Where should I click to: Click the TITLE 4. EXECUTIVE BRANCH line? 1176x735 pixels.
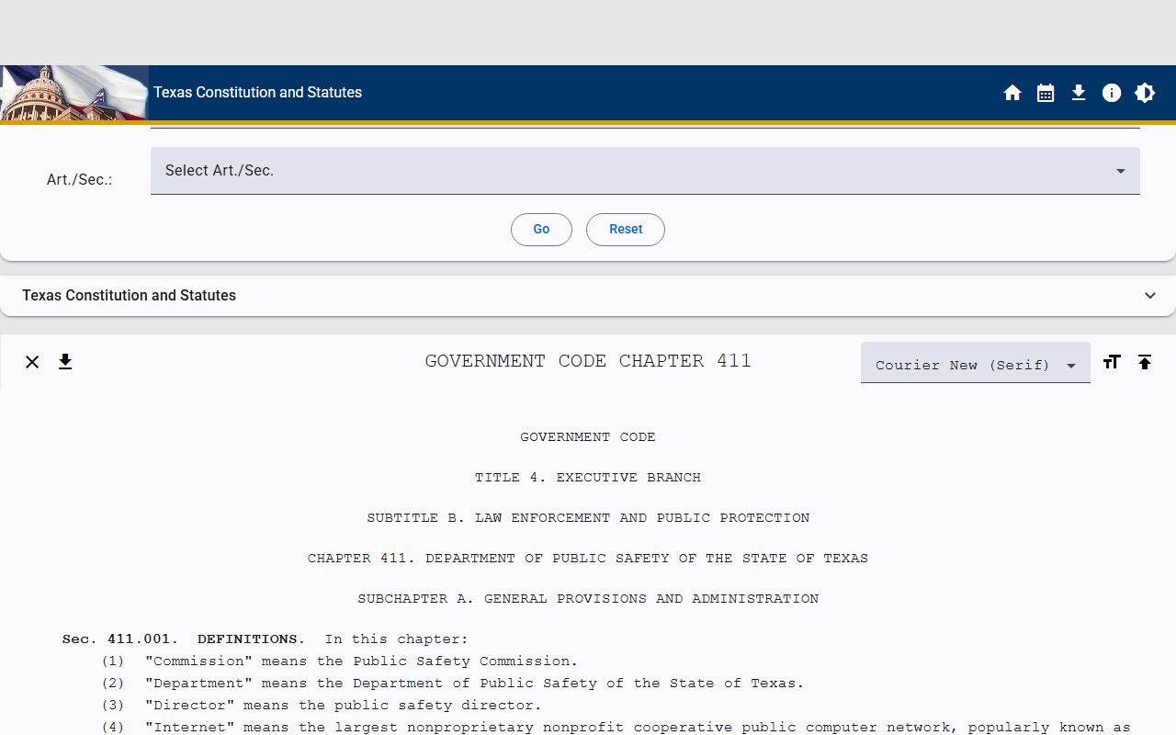pos(588,478)
